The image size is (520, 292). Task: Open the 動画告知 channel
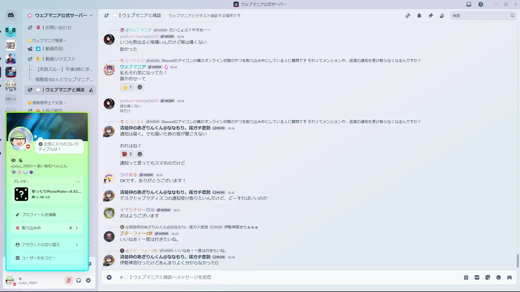click(x=54, y=49)
